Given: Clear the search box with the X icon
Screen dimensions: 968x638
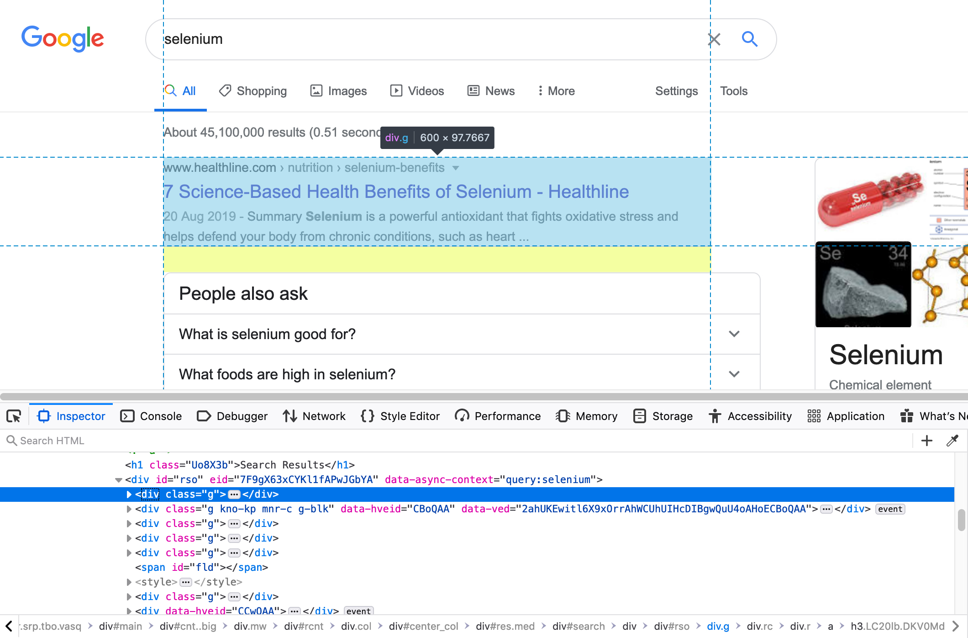Looking at the screenshot, I should (714, 39).
